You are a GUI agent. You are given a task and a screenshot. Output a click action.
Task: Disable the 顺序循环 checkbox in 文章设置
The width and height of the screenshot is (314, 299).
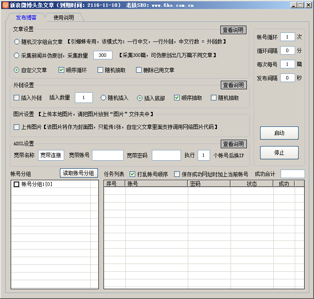[x=62, y=70]
